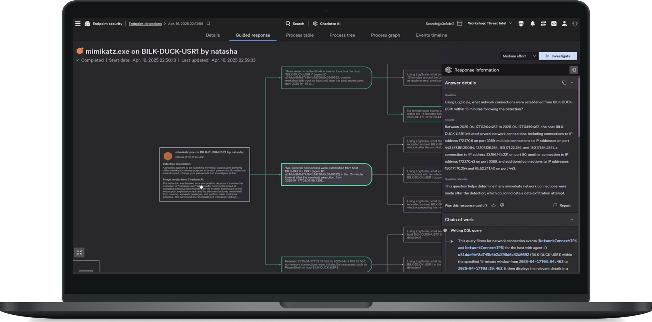Click the Apr. 16, 2025 22:37:59 breadcrumb
This screenshot has height=322, width=652.
185,23
